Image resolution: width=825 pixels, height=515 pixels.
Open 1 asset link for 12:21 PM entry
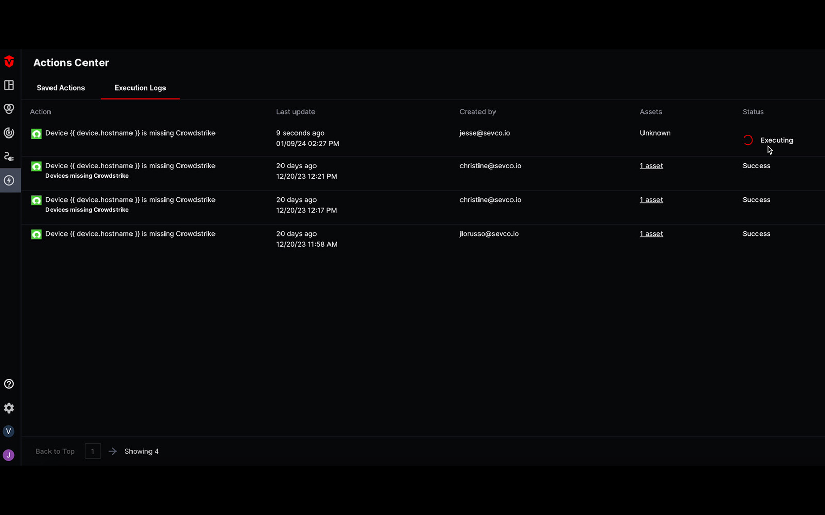click(651, 166)
